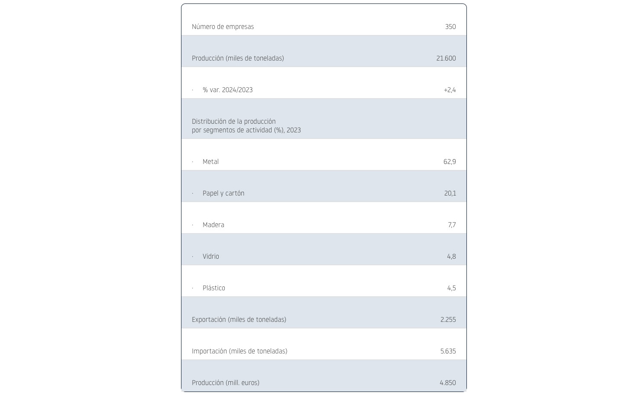Select the Madera percentage 7,7
Screen dimensions: 644x395
(x=452, y=225)
